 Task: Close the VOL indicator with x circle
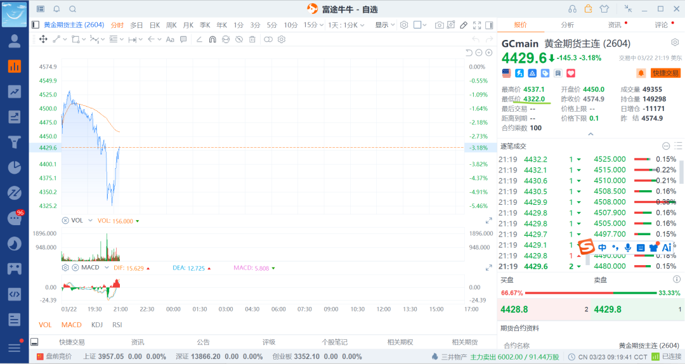[x=65, y=221]
